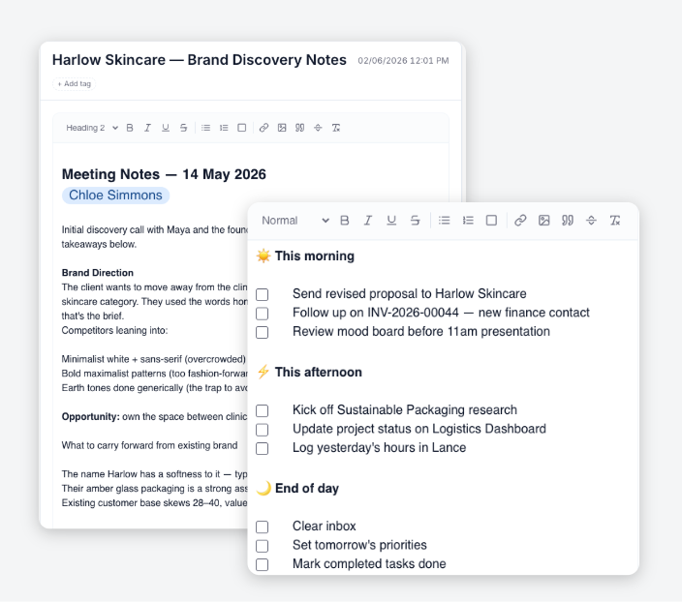
Task: Insert image in Harlow Skincare note toolbar
Action: 282,128
